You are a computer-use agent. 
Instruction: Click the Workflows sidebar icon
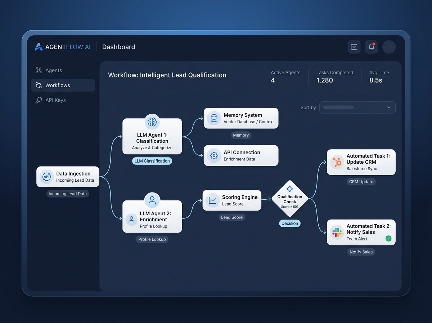pos(39,85)
